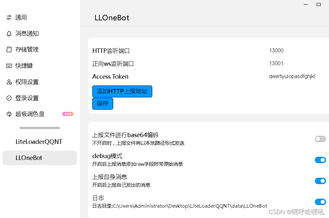This screenshot has width=329, height=218.
Task: Turn off 上报自身消息
Action: pyautogui.click(x=320, y=181)
